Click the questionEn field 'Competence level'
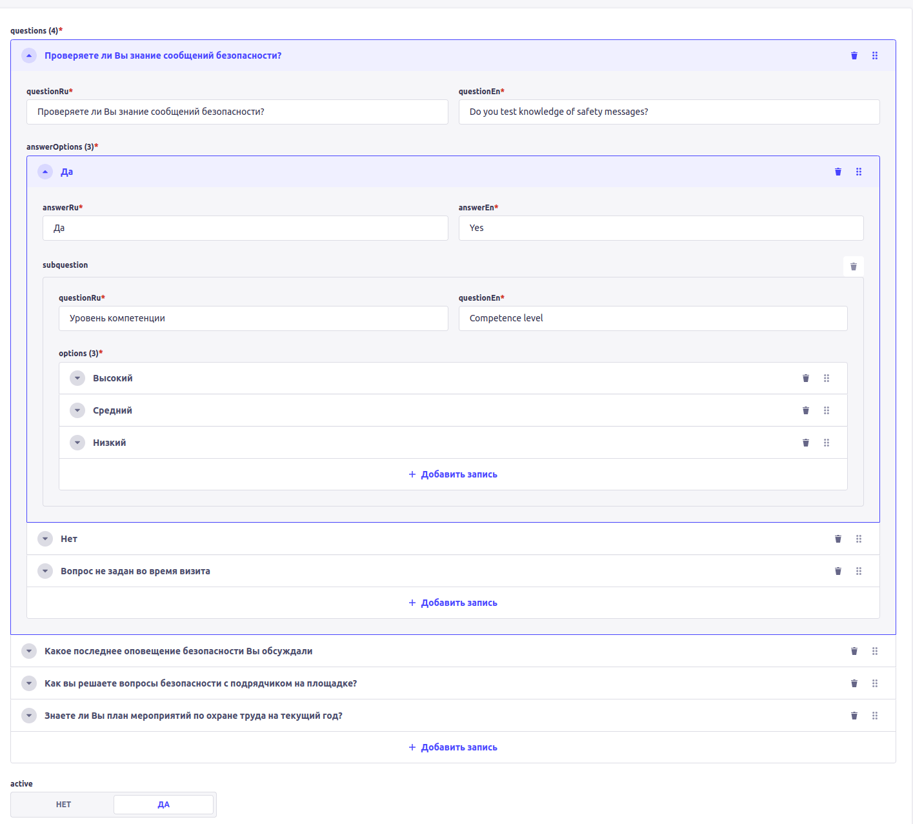 tap(652, 318)
